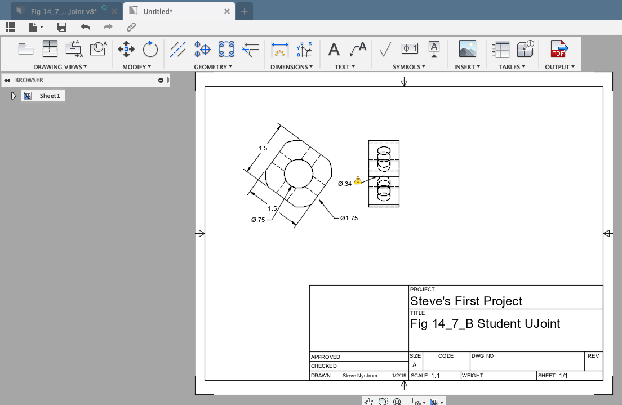This screenshot has height=405, width=622.
Task: Open the Insert Image tool
Action: tap(467, 50)
